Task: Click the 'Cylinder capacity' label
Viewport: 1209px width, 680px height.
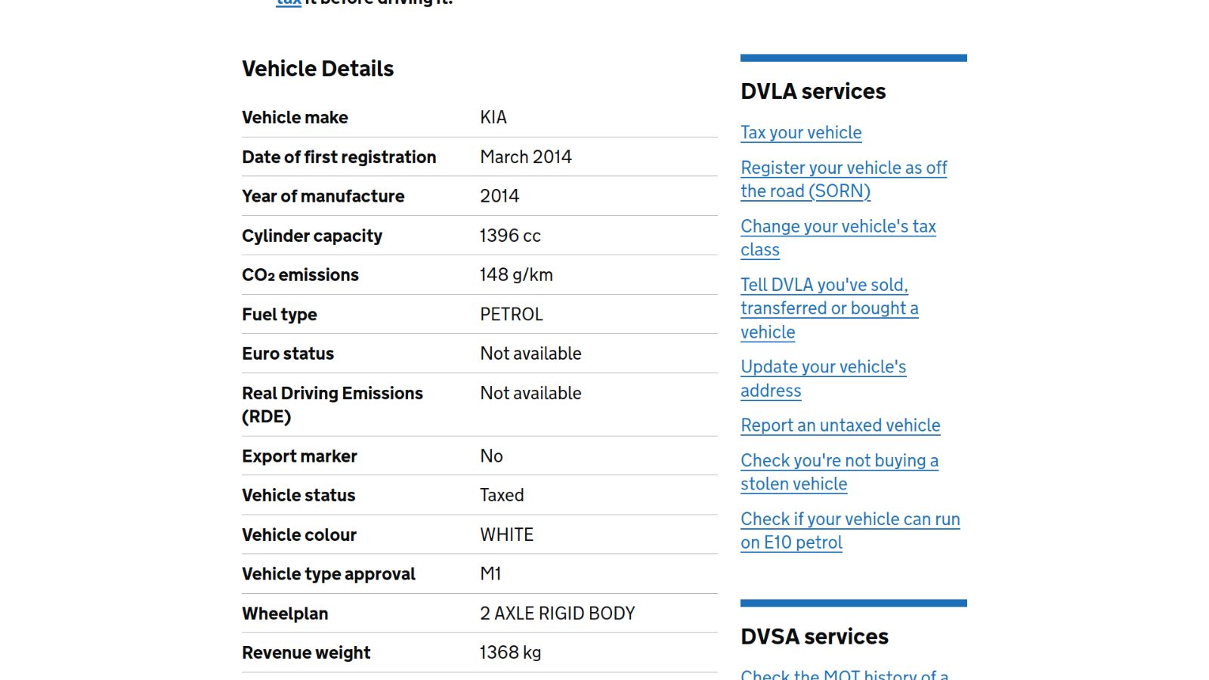Action: 312,236
